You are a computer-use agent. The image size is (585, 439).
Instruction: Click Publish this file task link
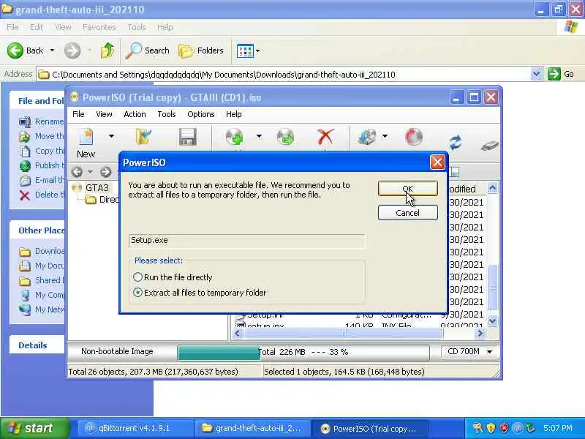(42, 165)
